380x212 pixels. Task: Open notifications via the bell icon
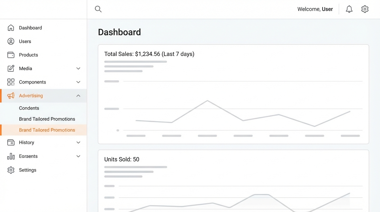pos(349,9)
